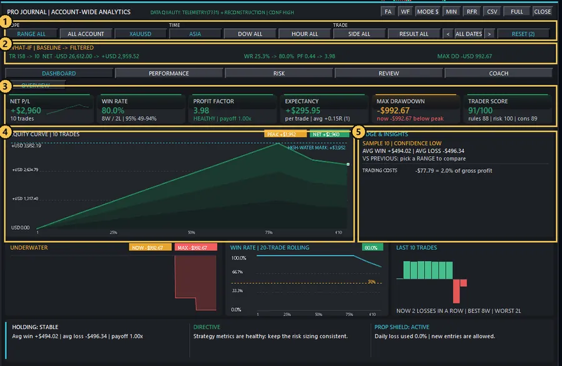Refresh analytics using the RFR button
This screenshot has height=366, width=562.
[x=471, y=11]
